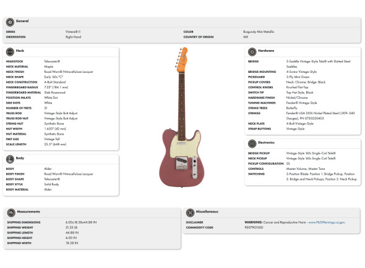Click the STRINGS label

pos(254,113)
